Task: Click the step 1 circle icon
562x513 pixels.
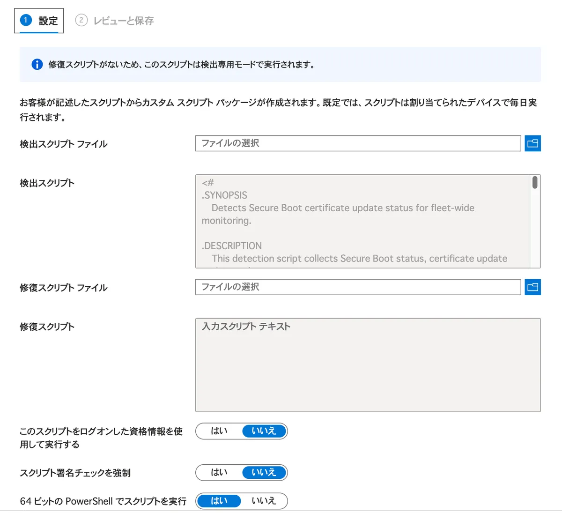Action: [x=26, y=20]
